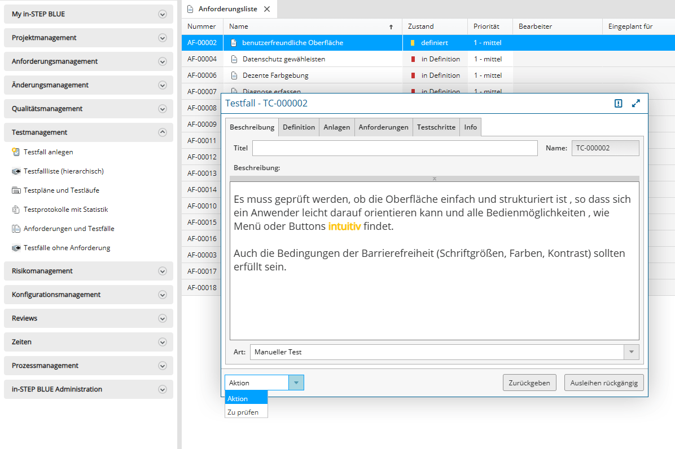Image resolution: width=675 pixels, height=449 pixels.
Task: Click the Testpläne und Testläufe icon
Action: [x=16, y=190]
